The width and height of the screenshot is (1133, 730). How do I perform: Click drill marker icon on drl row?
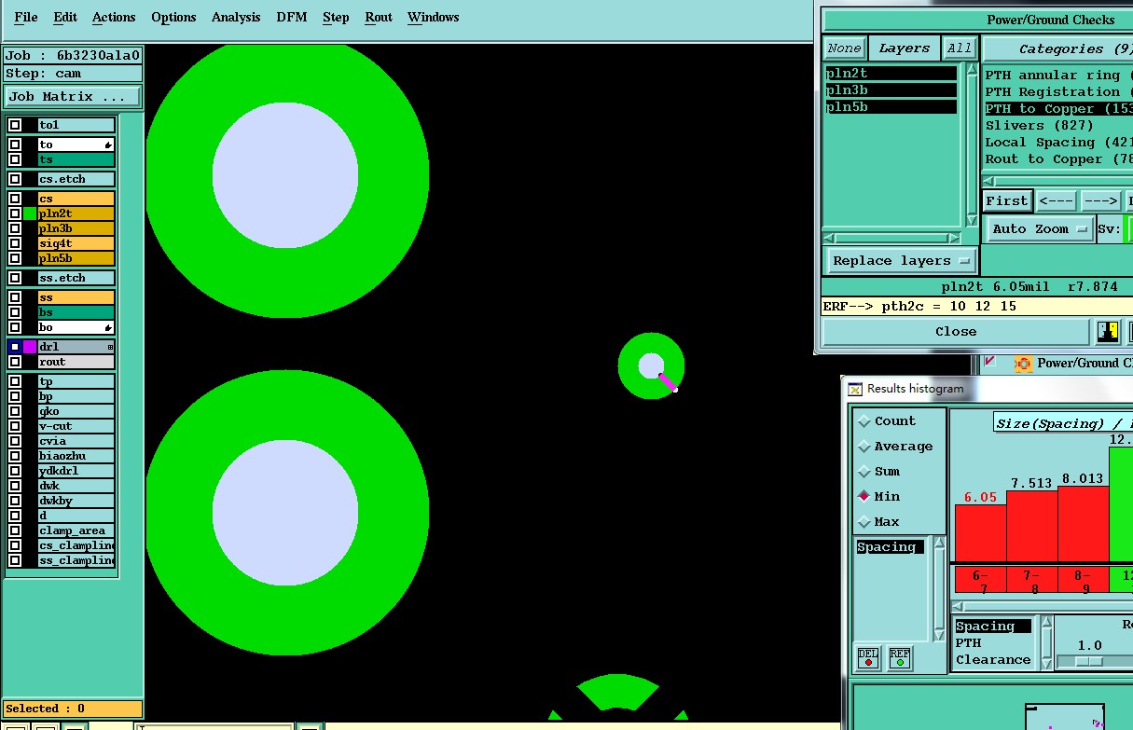coord(110,347)
